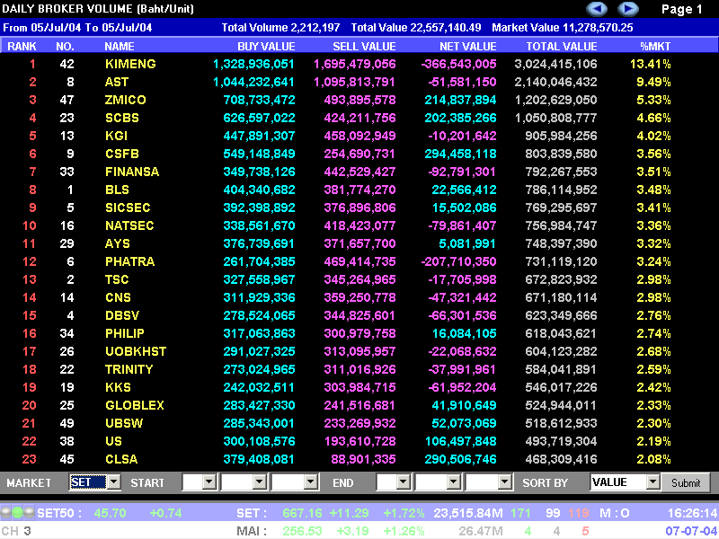The height and width of the screenshot is (539, 719).
Task: Open the middle END date dropdown
Action: 438,482
